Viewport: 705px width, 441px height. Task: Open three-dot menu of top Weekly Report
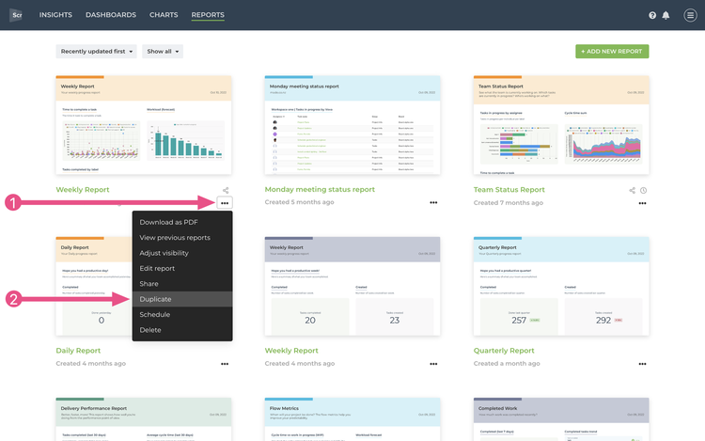tap(225, 203)
